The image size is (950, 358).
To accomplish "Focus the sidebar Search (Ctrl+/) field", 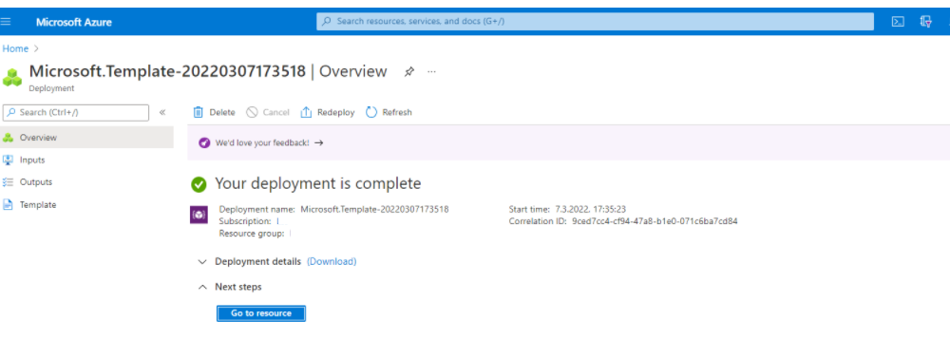I will [x=76, y=113].
